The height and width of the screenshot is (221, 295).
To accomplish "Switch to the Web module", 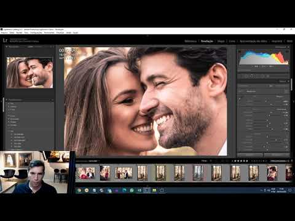I will point(289,41).
